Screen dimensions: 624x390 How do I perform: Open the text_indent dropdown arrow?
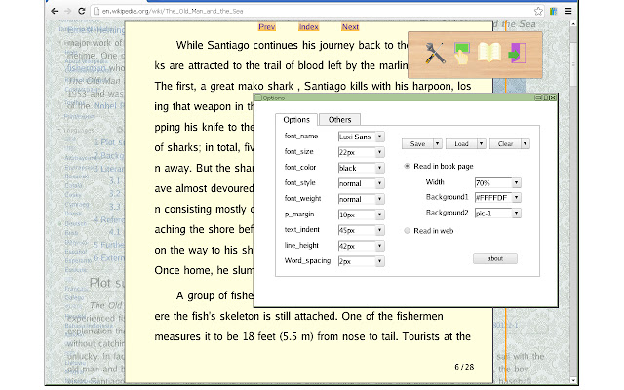(379, 230)
